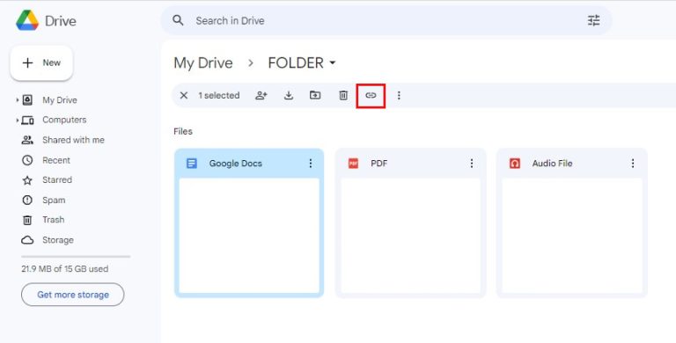Click the 21.9 MB of 15 GB used text

(x=64, y=269)
